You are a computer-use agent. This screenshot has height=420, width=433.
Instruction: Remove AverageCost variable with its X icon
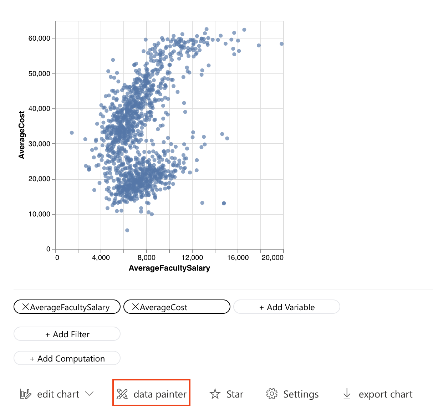pyautogui.click(x=135, y=307)
